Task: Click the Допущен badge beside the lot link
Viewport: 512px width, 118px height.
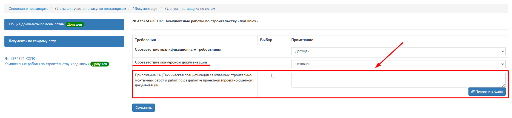Action: pos(100,64)
